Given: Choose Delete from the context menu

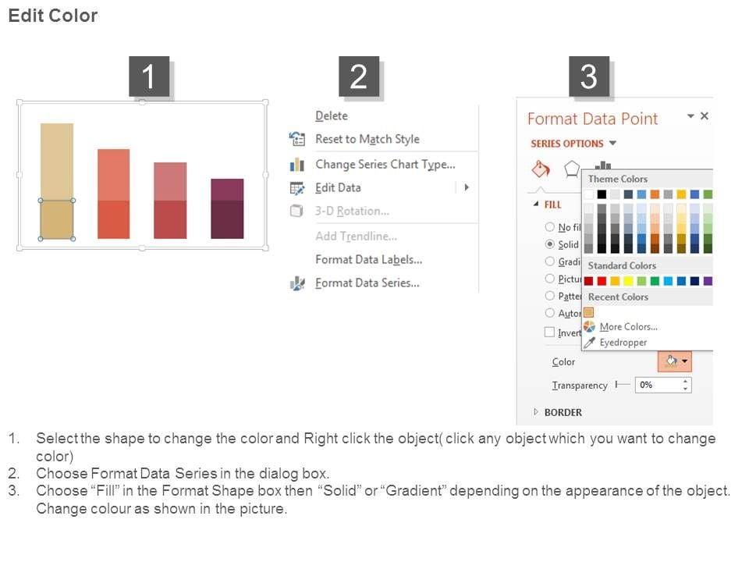Looking at the screenshot, I should click(332, 116).
